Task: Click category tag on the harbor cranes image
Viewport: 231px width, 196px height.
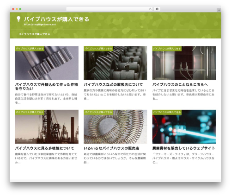Action: 30,112
